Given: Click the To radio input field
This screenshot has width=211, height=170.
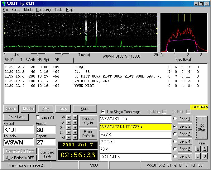Looking at the screenshot, I should [18, 142].
